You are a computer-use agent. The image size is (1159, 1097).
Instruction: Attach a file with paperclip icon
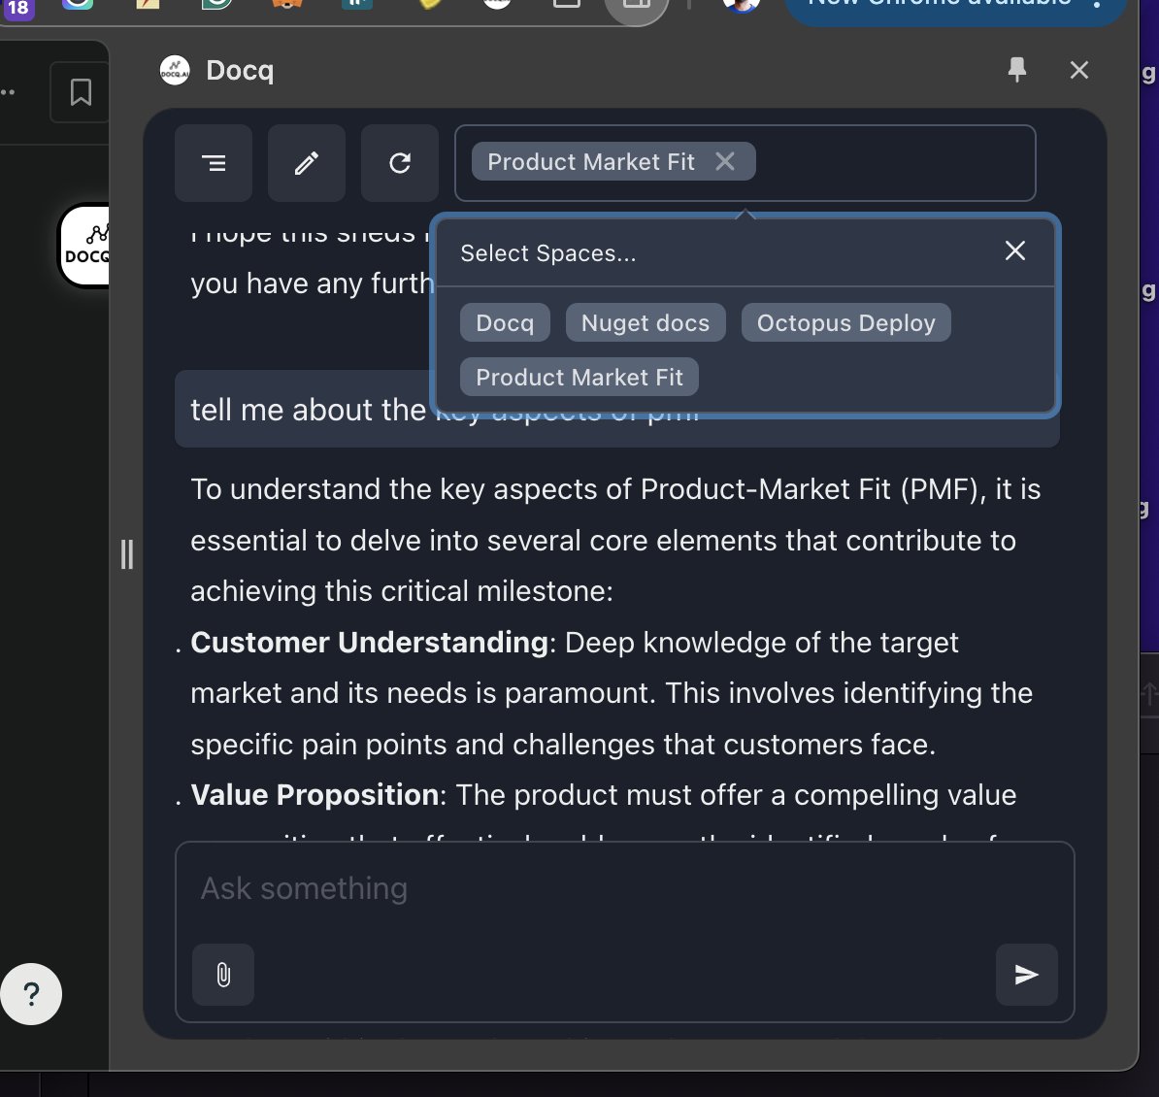click(223, 975)
